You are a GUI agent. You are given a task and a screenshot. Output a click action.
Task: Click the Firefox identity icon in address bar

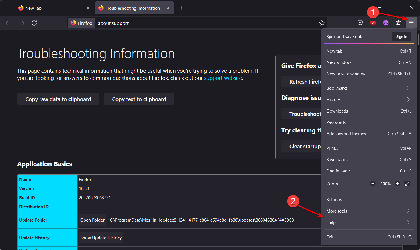[81, 23]
